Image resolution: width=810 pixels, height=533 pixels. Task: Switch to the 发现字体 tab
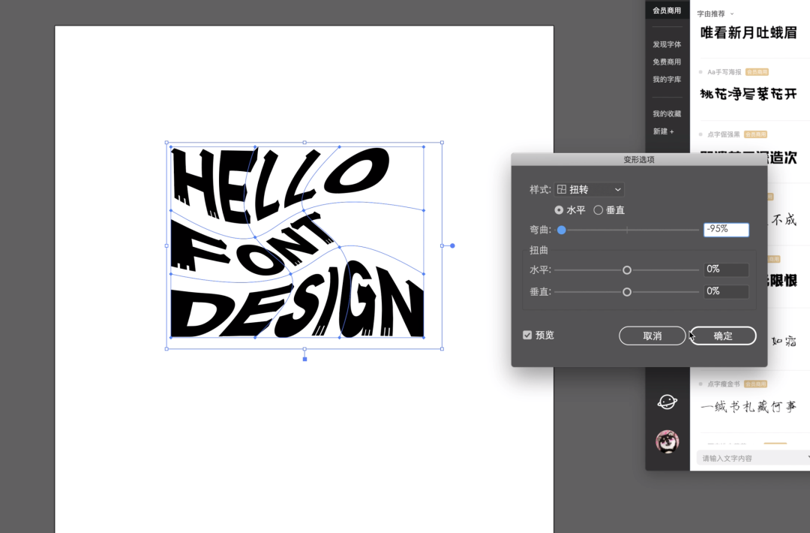pyautogui.click(x=667, y=44)
